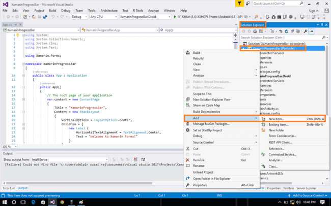Switch to the Error List tab
The height and width of the screenshot is (206, 331).
[10, 188]
